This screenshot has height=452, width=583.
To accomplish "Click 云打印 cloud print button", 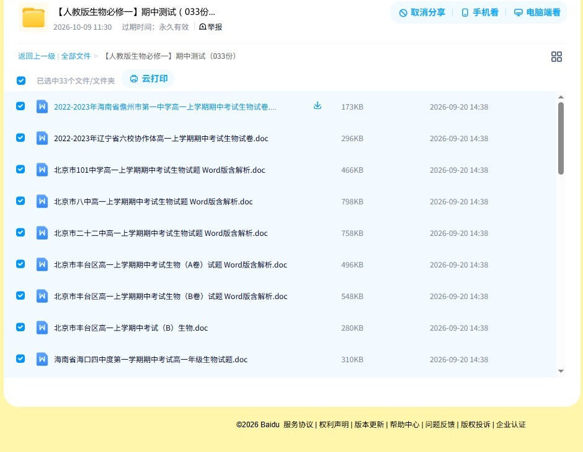I will (148, 79).
